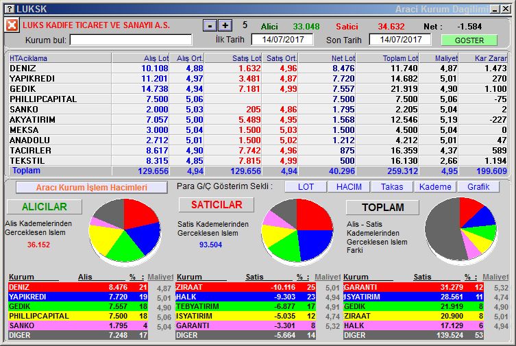The height and width of the screenshot is (346, 516).
Task: Sort by Net Lot column header
Action: pos(327,58)
